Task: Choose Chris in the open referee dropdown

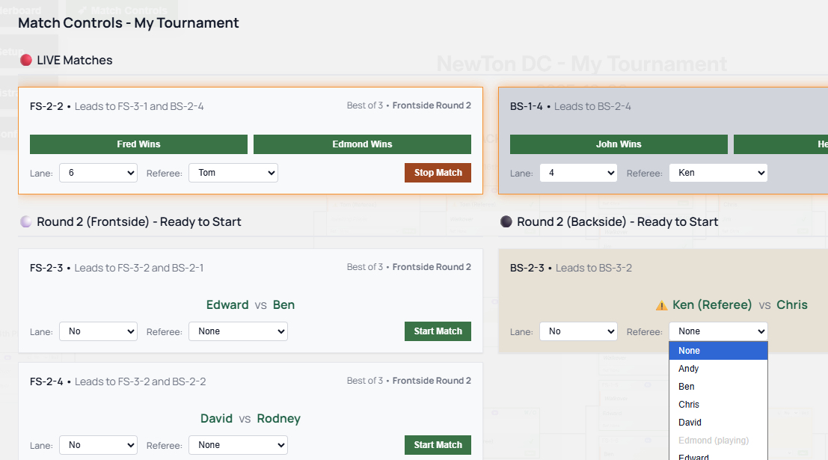Action: click(x=718, y=404)
